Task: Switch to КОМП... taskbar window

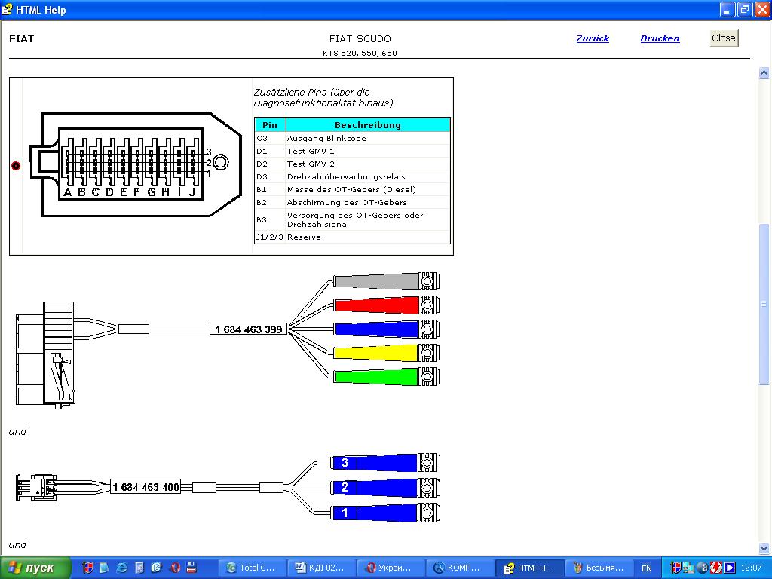Action: [459, 568]
